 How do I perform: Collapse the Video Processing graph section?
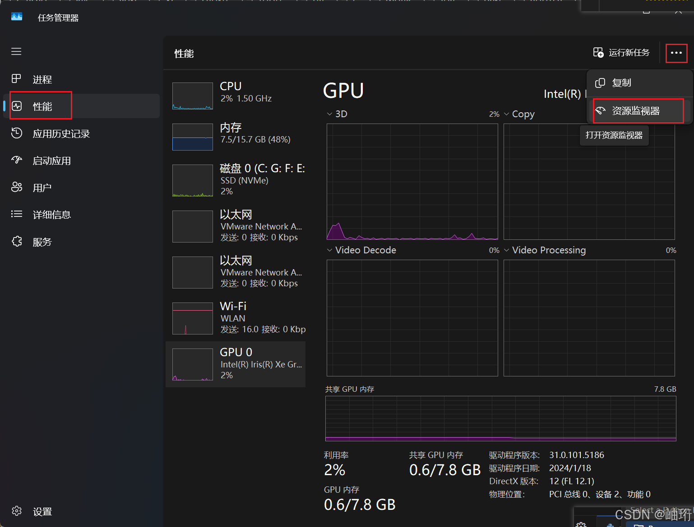coord(506,250)
